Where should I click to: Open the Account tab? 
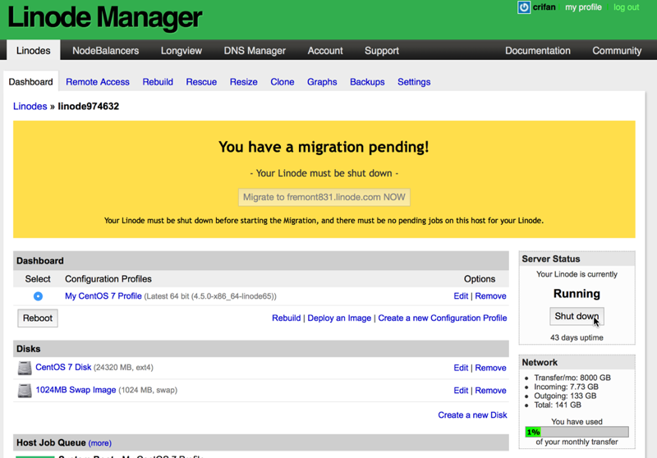click(325, 51)
